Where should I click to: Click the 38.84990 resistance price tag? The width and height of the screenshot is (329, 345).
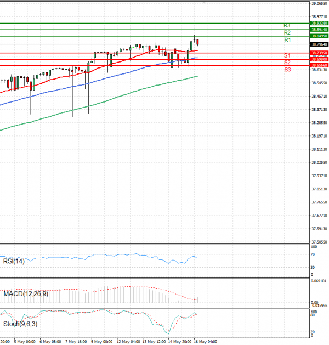point(319,36)
